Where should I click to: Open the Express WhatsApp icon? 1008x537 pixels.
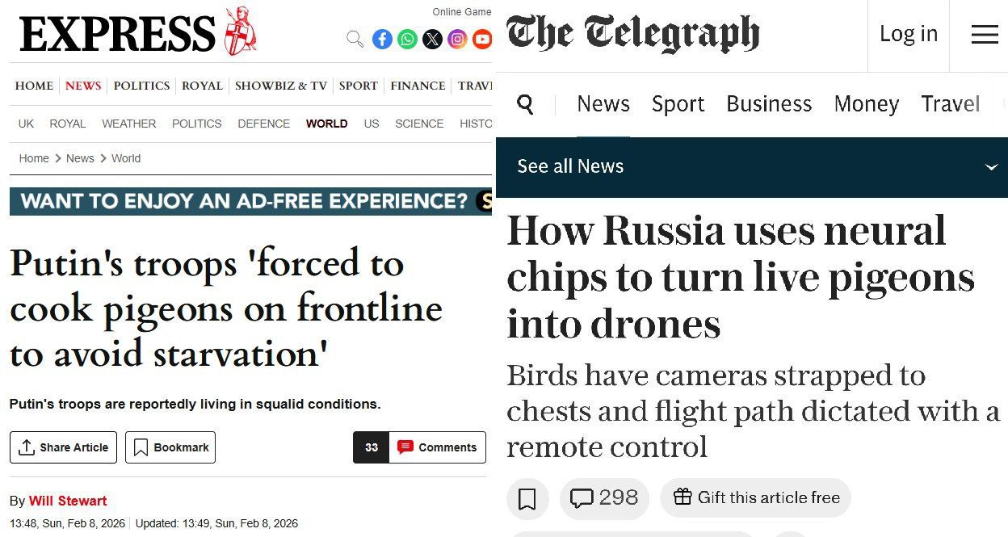pos(407,39)
